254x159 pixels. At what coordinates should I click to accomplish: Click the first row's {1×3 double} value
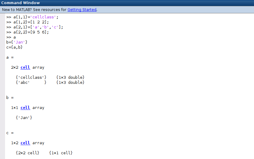[70, 77]
